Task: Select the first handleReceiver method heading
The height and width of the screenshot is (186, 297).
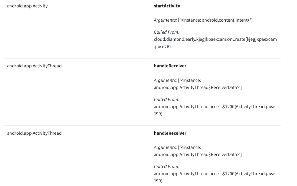Action: [170, 66]
